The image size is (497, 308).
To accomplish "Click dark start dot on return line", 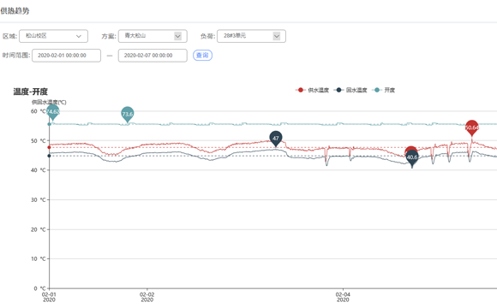I will (49, 156).
